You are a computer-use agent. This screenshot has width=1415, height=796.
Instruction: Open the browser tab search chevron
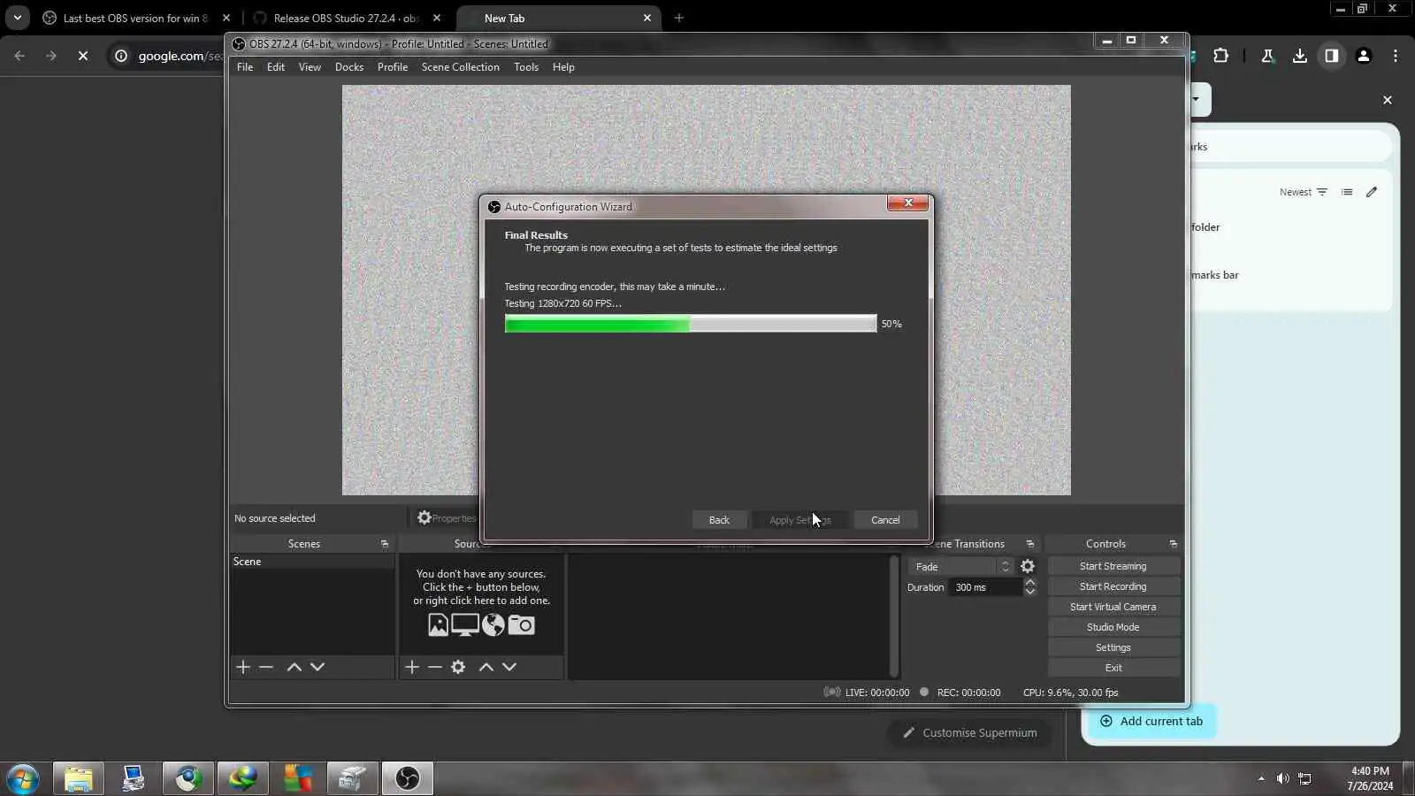pos(18,18)
